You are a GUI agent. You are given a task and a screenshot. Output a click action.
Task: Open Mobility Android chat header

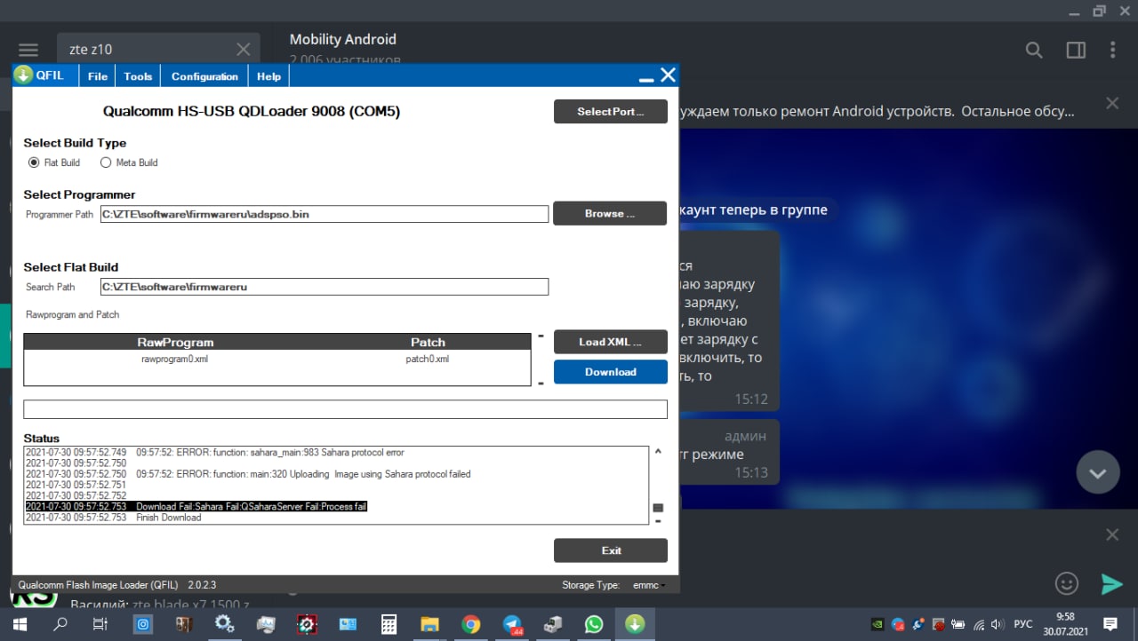343,39
